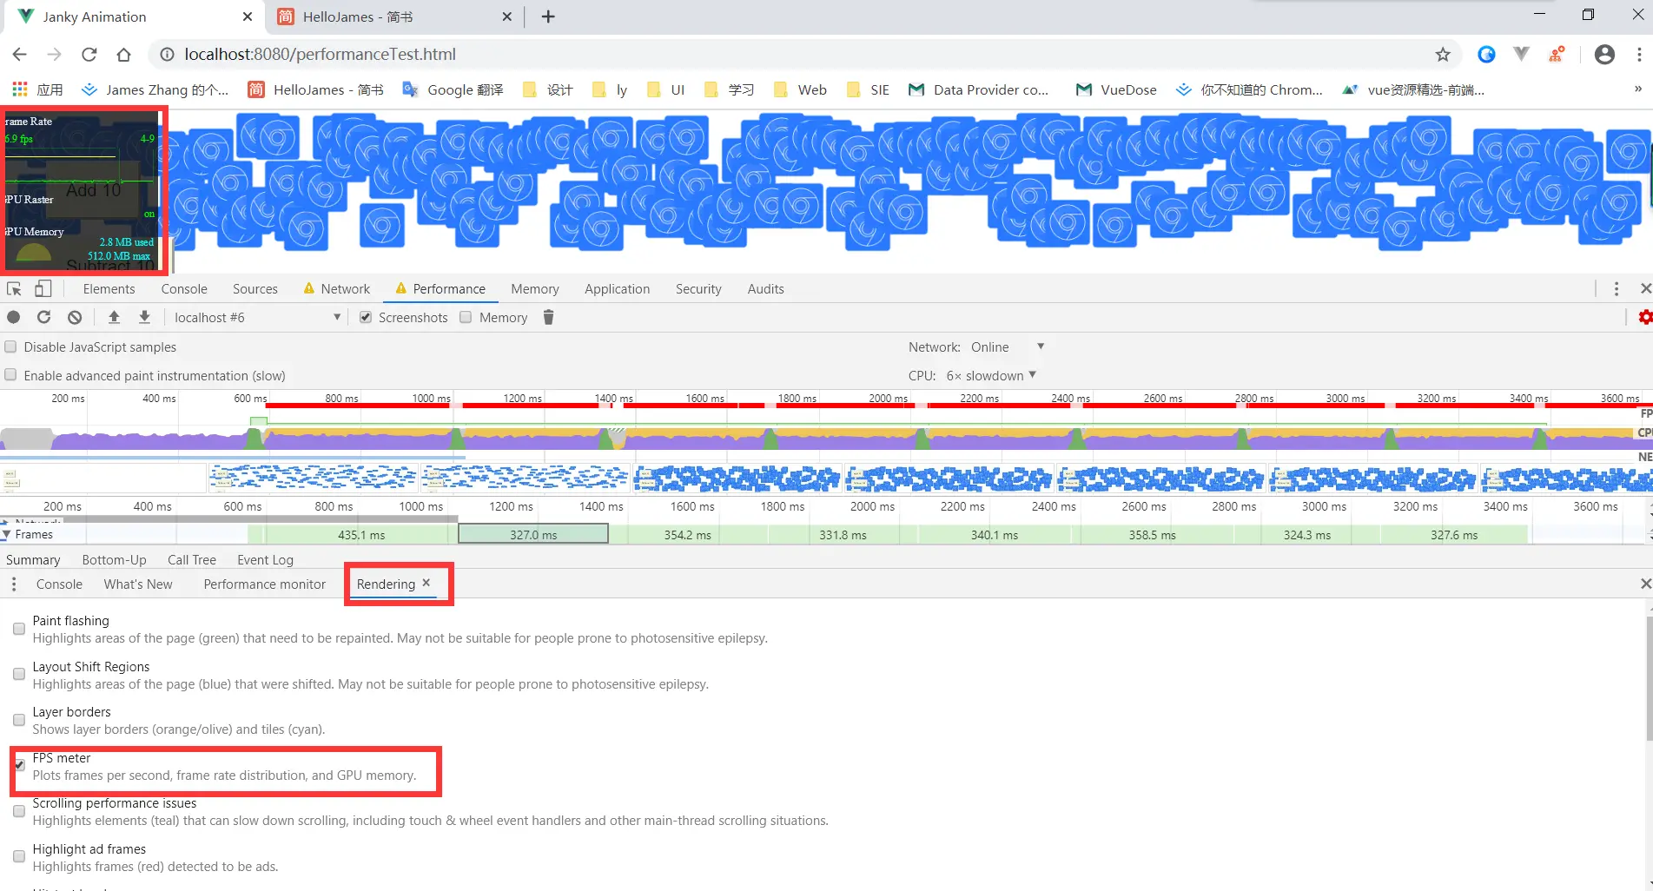Load a profile with the upload icon

[114, 318]
